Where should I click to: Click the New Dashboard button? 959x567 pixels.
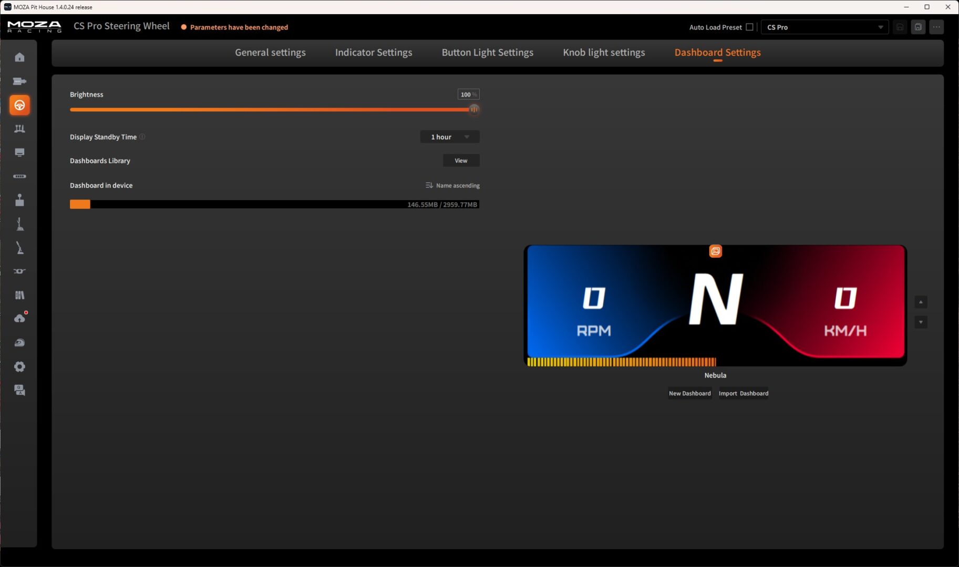690,393
